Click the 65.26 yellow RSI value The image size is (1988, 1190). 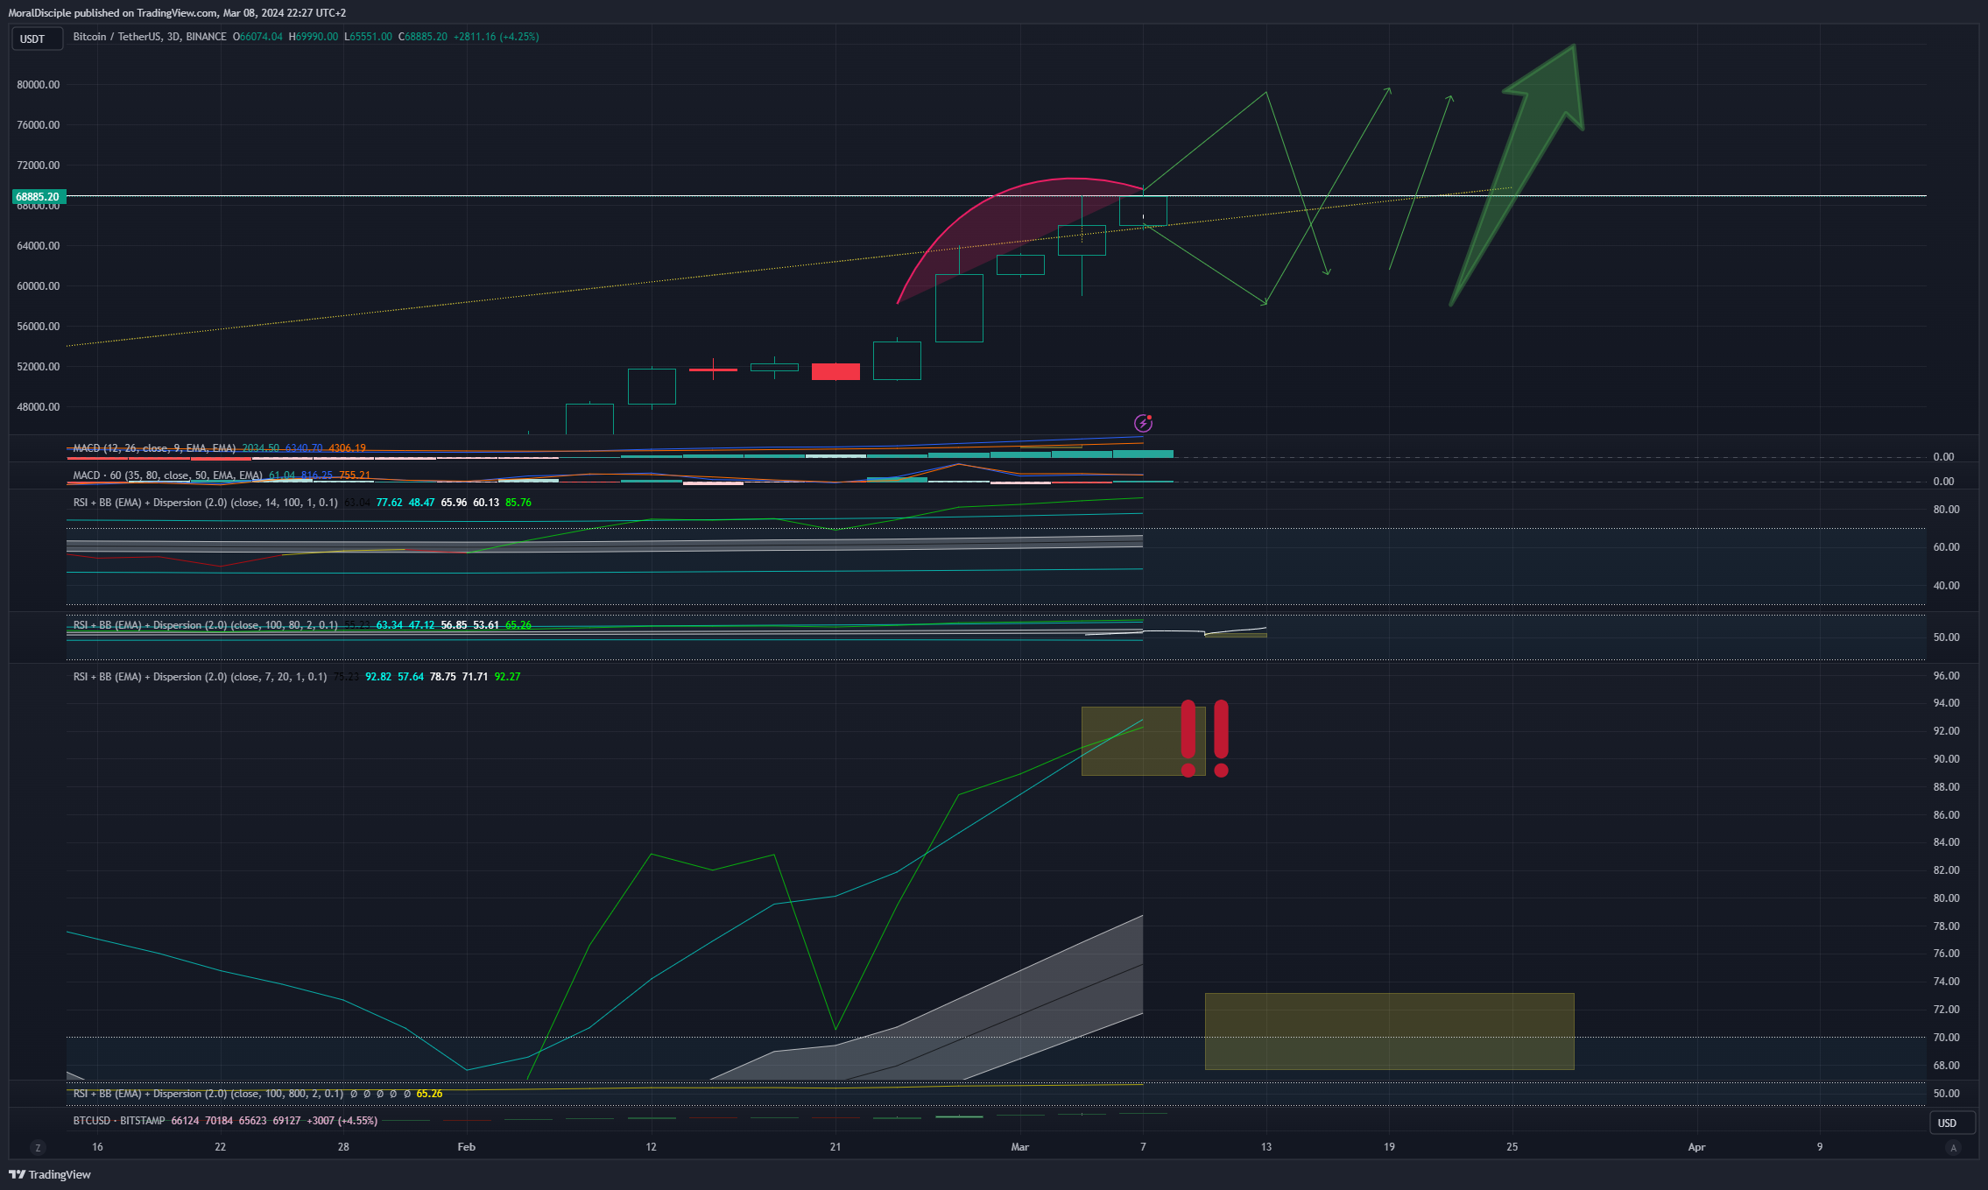coord(429,1094)
